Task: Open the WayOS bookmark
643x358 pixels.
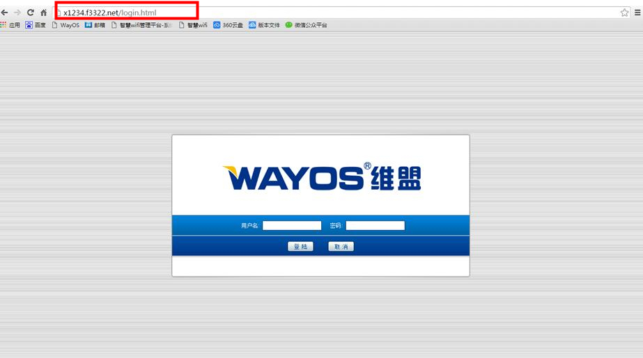Action: tap(65, 25)
